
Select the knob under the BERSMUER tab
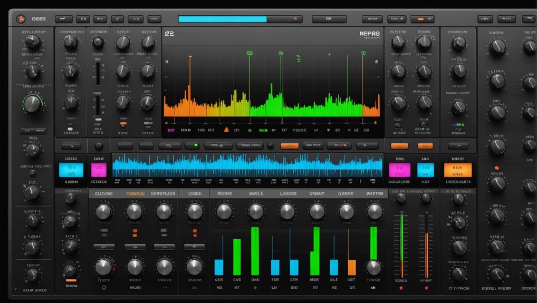164,212
